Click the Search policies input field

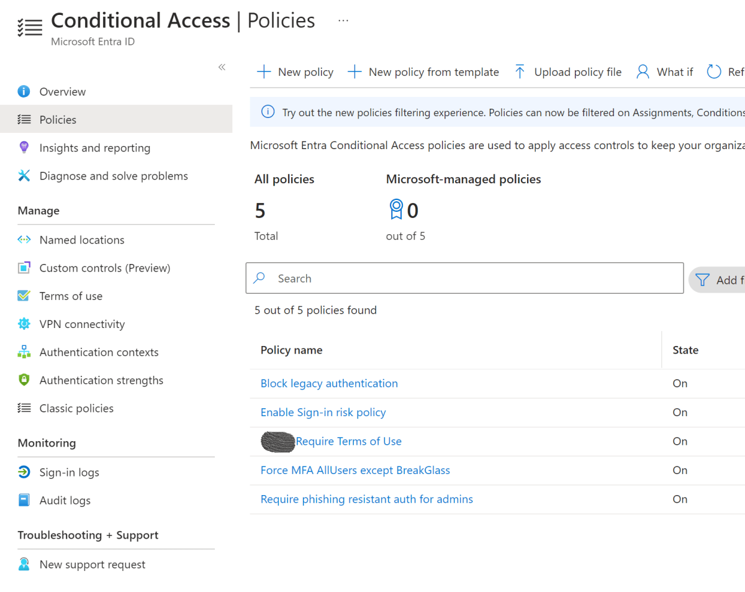pyautogui.click(x=464, y=278)
